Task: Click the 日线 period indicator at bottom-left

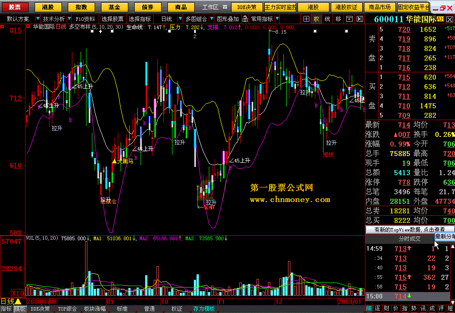Action: [11, 302]
